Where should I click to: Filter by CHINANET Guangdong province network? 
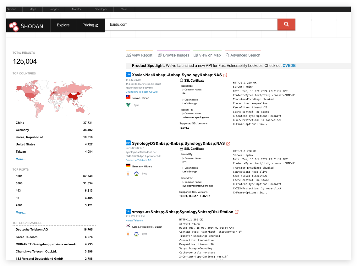coord(54,244)
